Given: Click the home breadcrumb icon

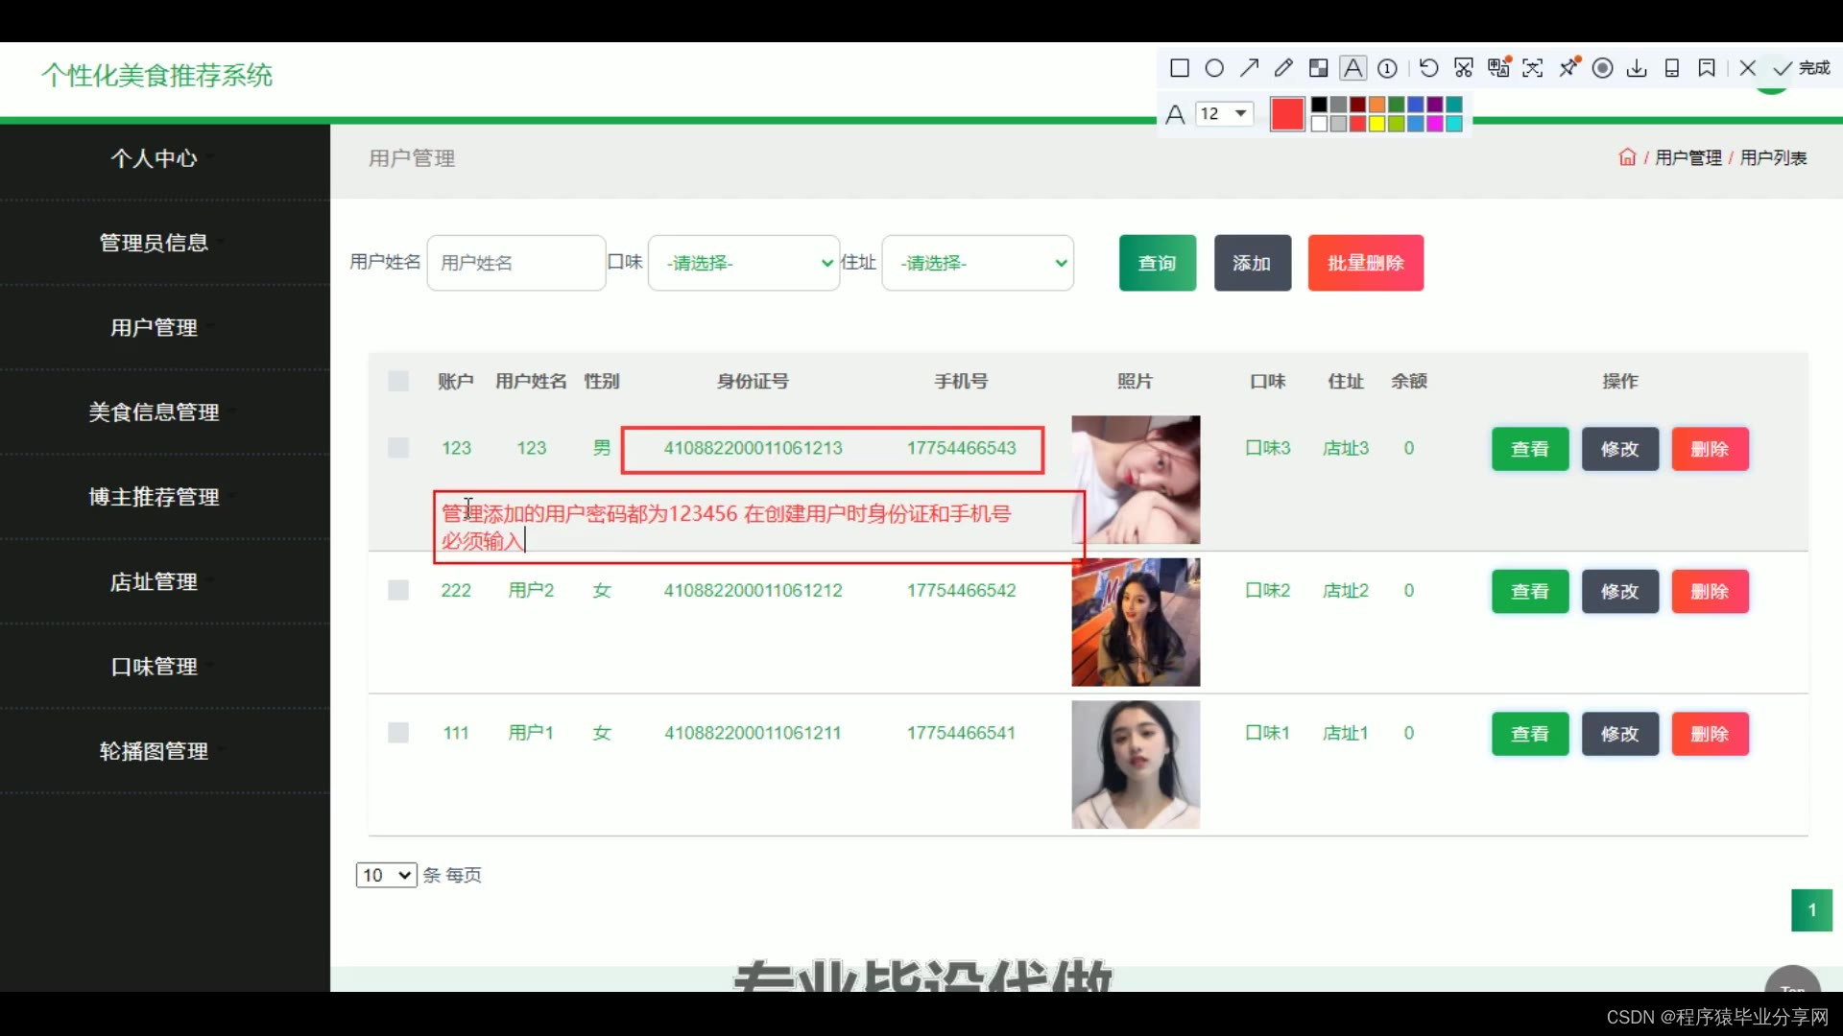Looking at the screenshot, I should point(1627,157).
